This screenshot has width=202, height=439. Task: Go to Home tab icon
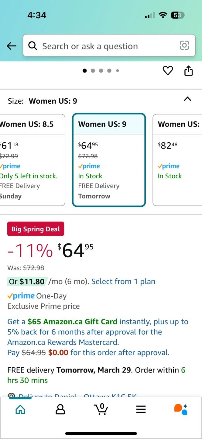pos(20,409)
